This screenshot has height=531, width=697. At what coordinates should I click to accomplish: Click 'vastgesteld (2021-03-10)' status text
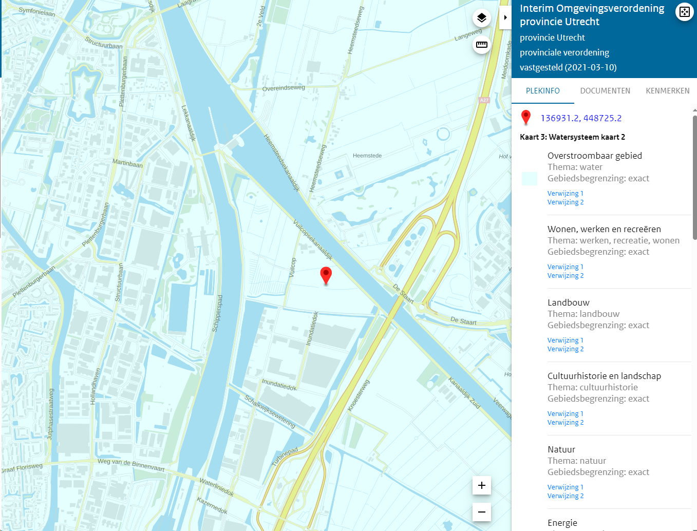568,67
